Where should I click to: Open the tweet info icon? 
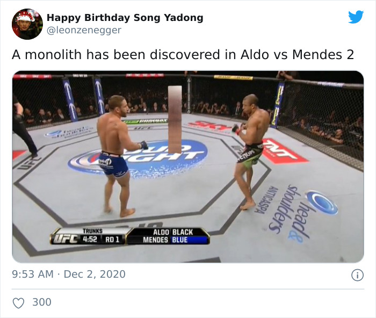pos(357,275)
